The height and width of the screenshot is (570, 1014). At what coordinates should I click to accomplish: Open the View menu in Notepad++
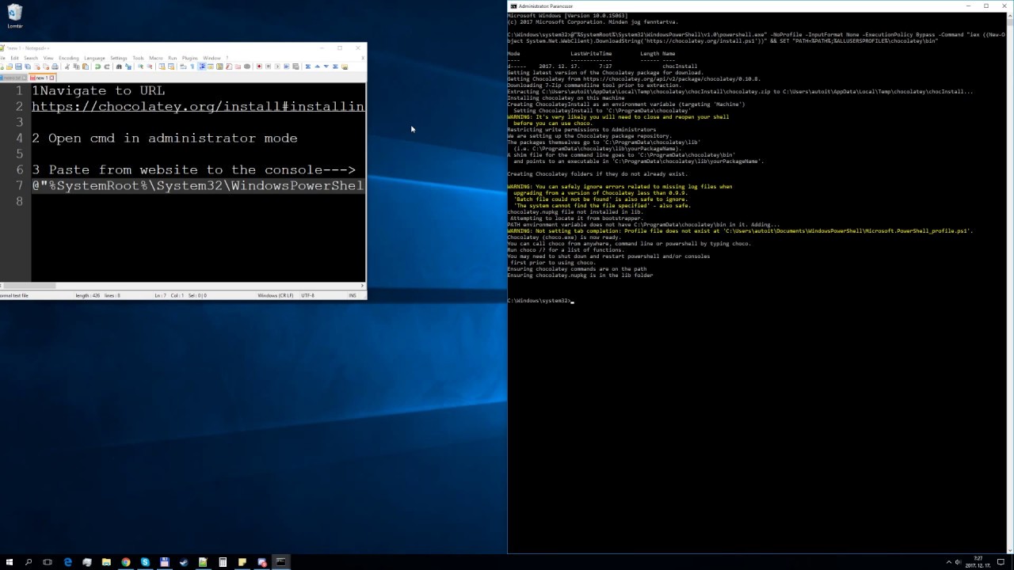(x=48, y=58)
